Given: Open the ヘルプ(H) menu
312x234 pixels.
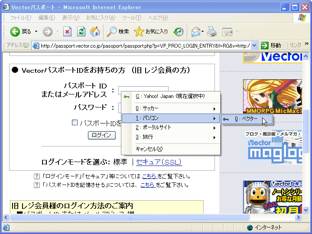Looking at the screenshot, I should click(x=158, y=18).
